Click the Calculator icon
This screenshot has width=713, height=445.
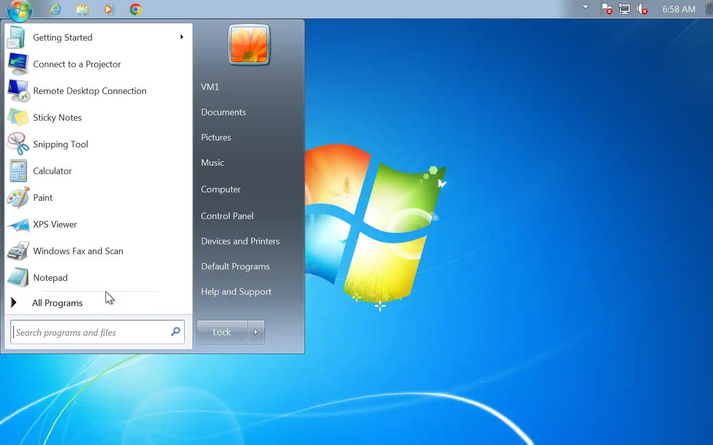[x=18, y=171]
